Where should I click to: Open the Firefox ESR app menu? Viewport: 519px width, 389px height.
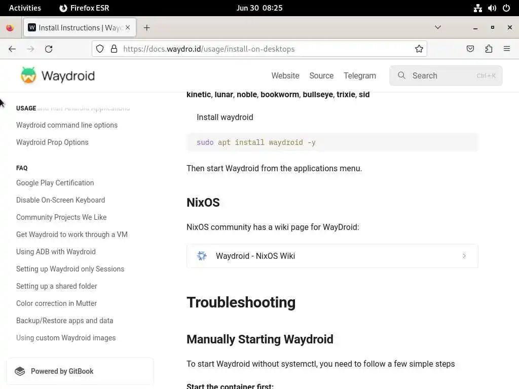point(84,8)
